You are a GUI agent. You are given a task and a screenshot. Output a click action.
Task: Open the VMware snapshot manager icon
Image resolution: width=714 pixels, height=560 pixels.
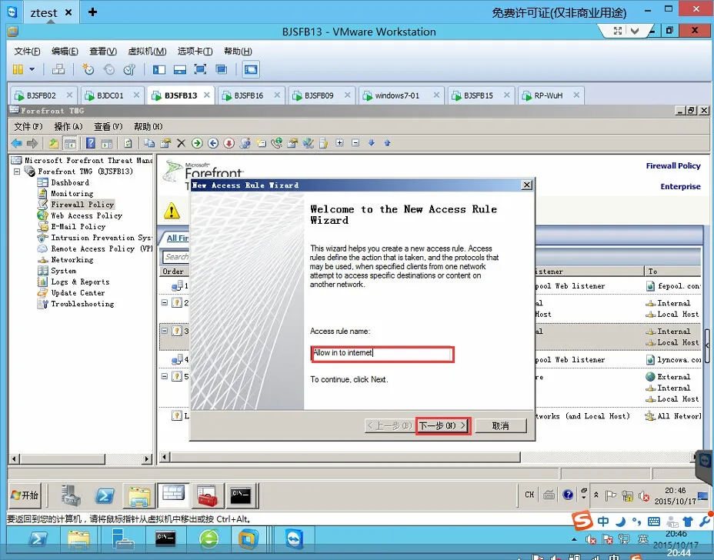(x=129, y=69)
